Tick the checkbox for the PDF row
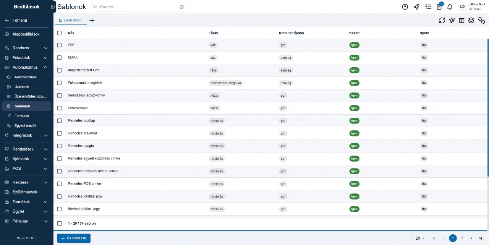The width and height of the screenshot is (489, 245). [x=59, y=45]
